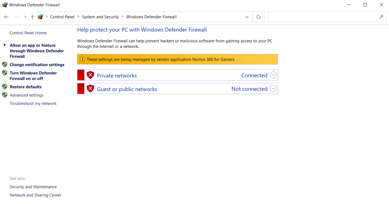
Task: Open Advanced settings
Action: point(27,95)
